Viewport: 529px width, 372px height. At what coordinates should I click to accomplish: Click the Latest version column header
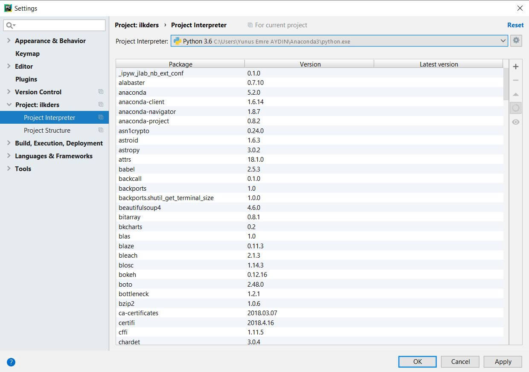(x=439, y=64)
